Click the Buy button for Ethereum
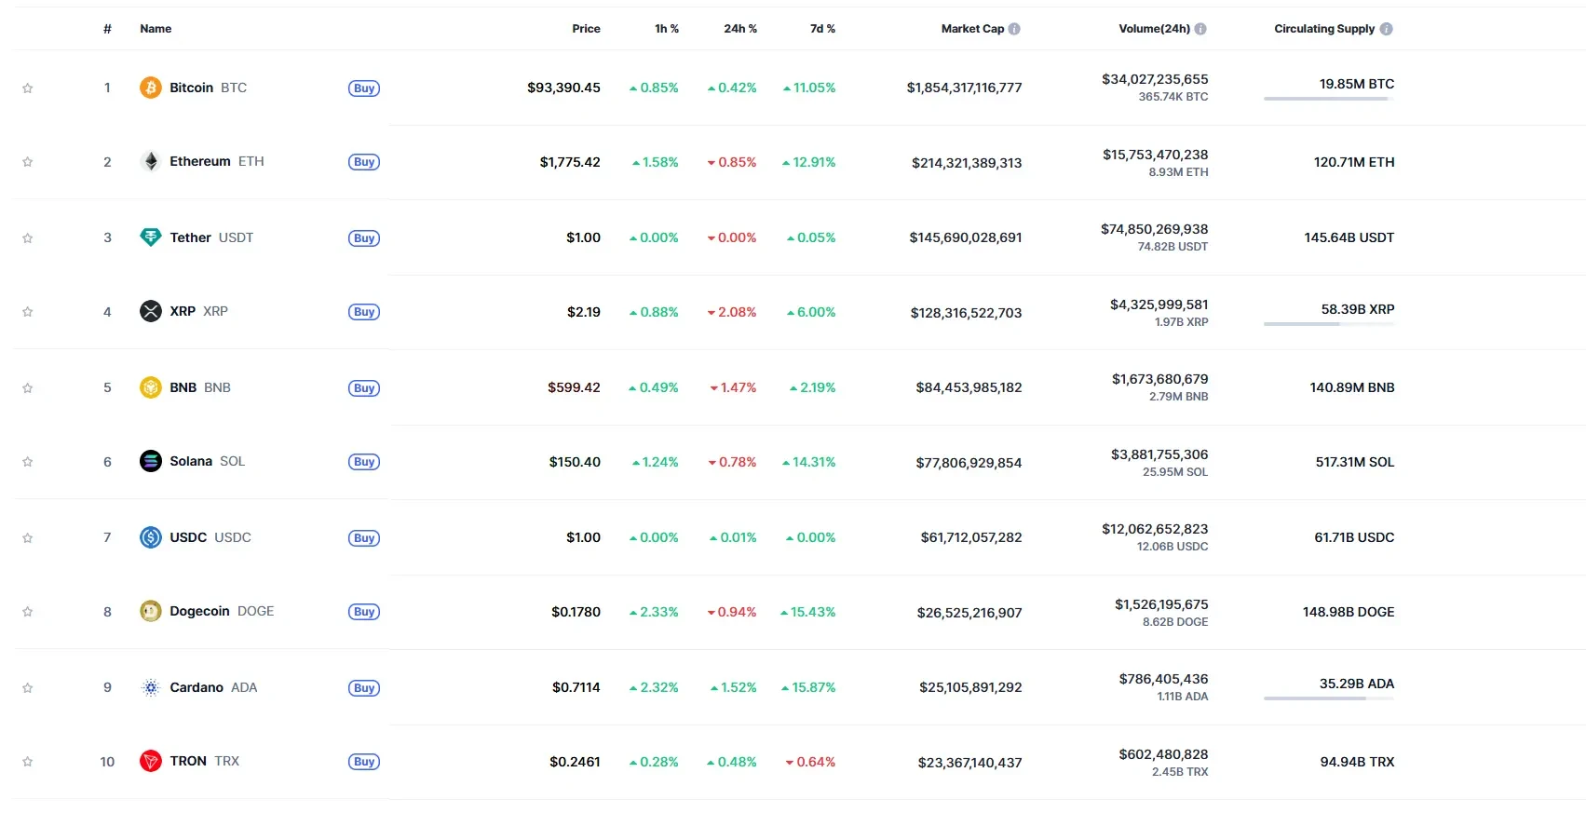Image resolution: width=1586 pixels, height=813 pixels. [x=364, y=162]
